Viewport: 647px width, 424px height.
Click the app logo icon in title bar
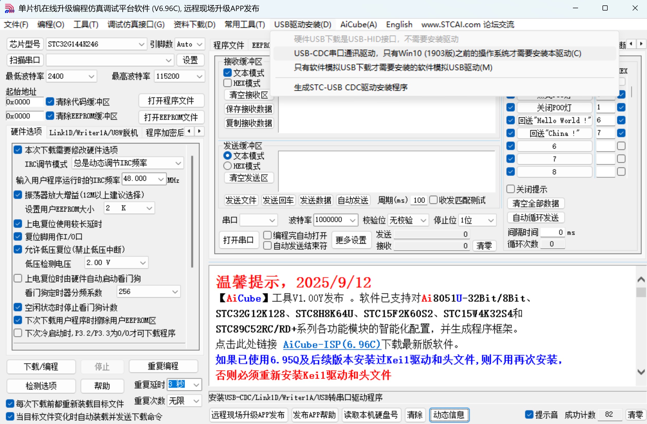click(9, 8)
